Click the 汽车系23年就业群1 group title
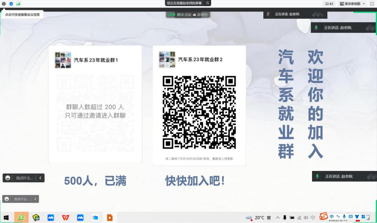Screen dimensions: 377x223 [x=96, y=60]
